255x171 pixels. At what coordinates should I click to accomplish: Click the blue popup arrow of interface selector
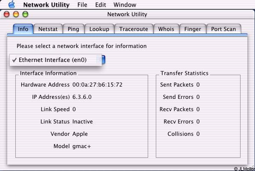[103, 60]
